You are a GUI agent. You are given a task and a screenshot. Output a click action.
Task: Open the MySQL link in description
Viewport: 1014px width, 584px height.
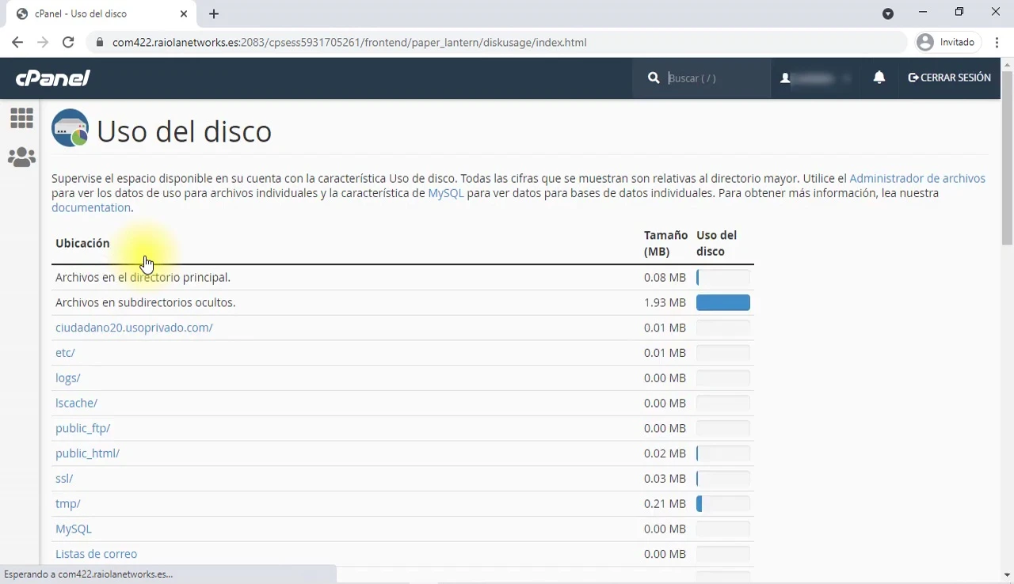tap(446, 193)
